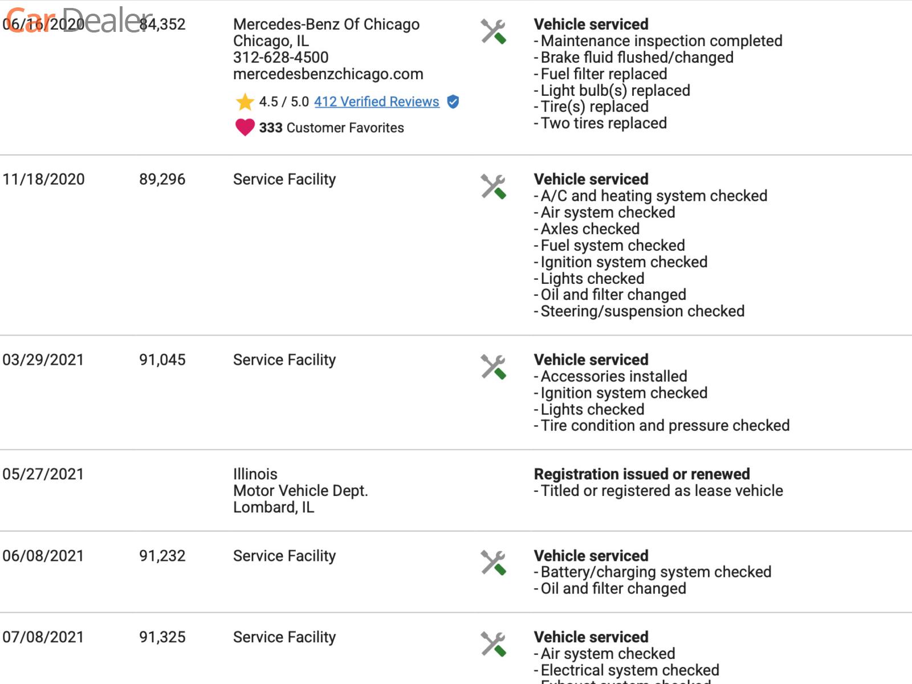
Task: Click the blue verified shield badge
Action: pyautogui.click(x=453, y=102)
